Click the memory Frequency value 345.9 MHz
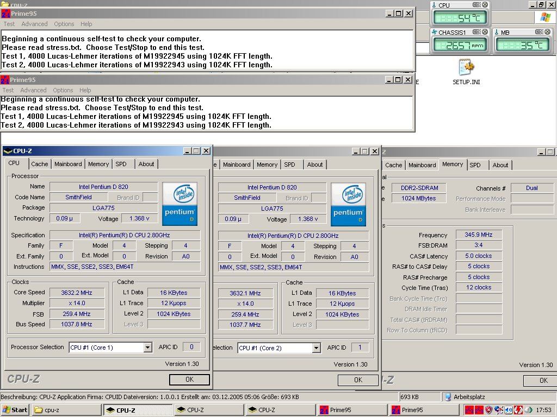557x417 pixels. click(x=479, y=235)
